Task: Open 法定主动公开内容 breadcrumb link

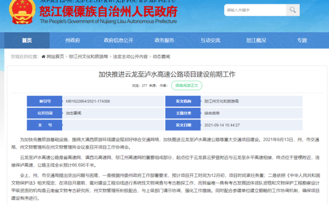Action: pos(130,56)
